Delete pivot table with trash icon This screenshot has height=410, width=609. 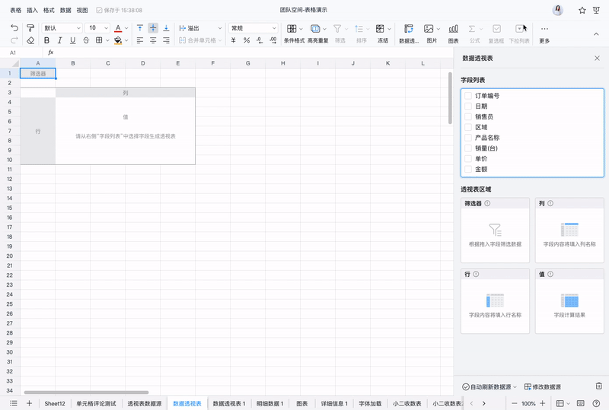point(598,386)
